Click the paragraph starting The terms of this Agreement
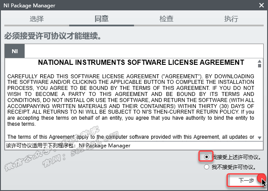This screenshot has width=268, height=191. point(131,137)
